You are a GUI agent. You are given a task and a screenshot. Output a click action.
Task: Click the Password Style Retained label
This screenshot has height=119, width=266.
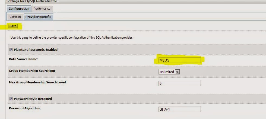(33, 98)
